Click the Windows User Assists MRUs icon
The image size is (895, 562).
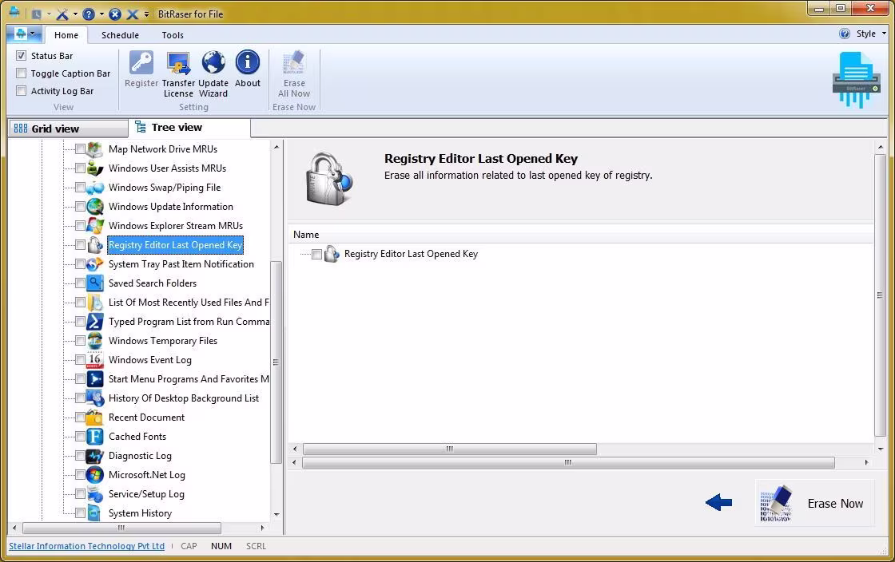95,168
